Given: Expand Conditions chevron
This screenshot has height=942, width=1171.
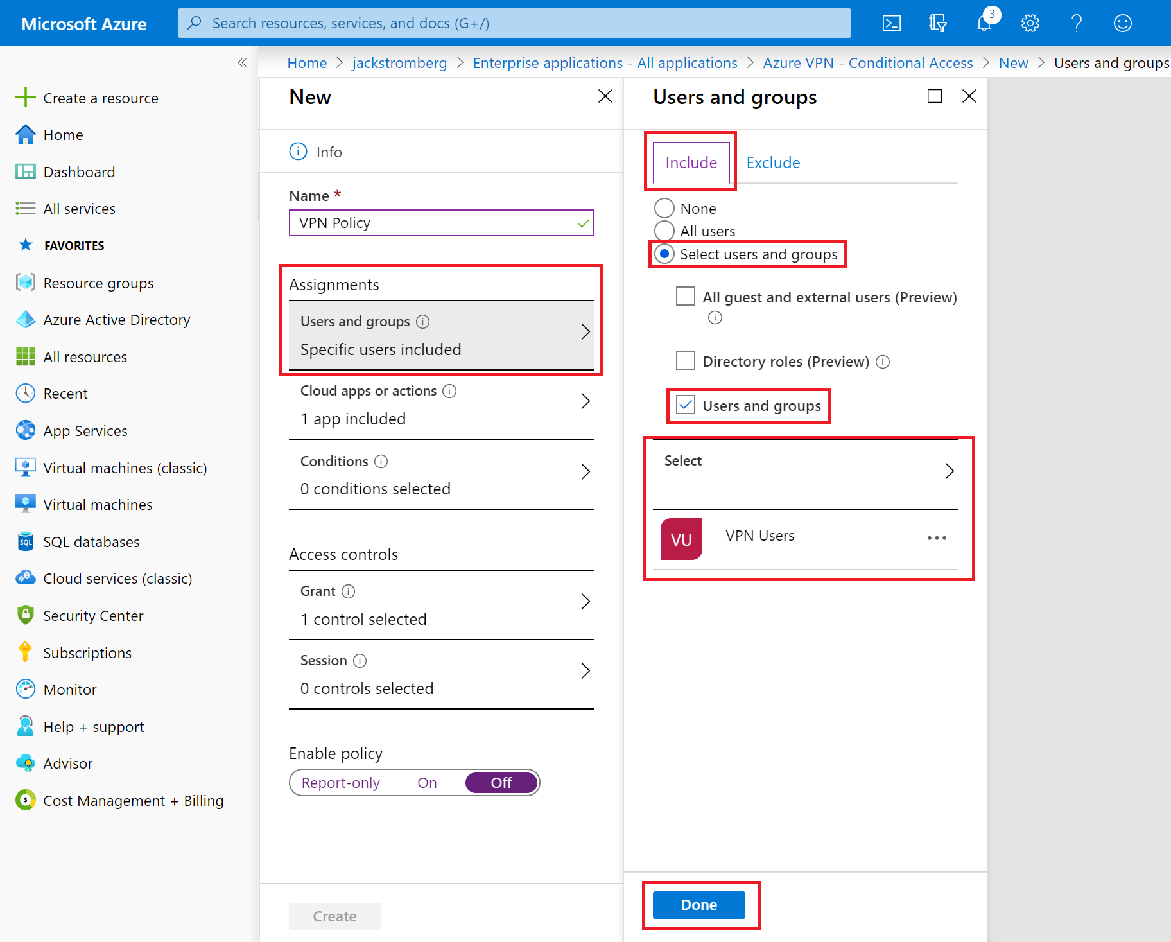Looking at the screenshot, I should coord(585,472).
